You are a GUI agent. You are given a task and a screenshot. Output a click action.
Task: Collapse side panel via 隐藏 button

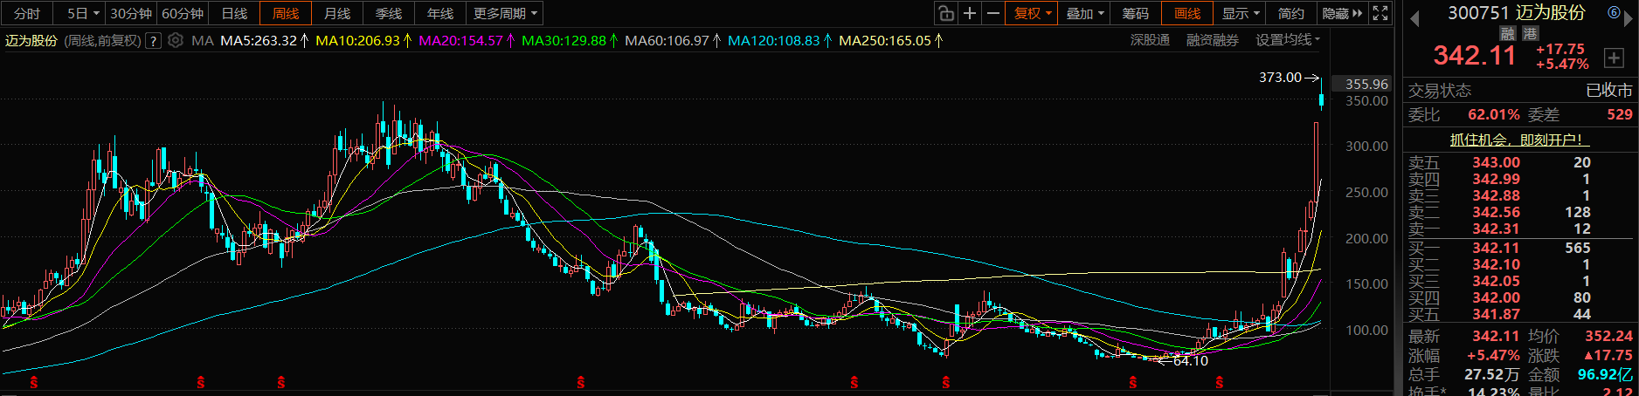pyautogui.click(x=1342, y=13)
